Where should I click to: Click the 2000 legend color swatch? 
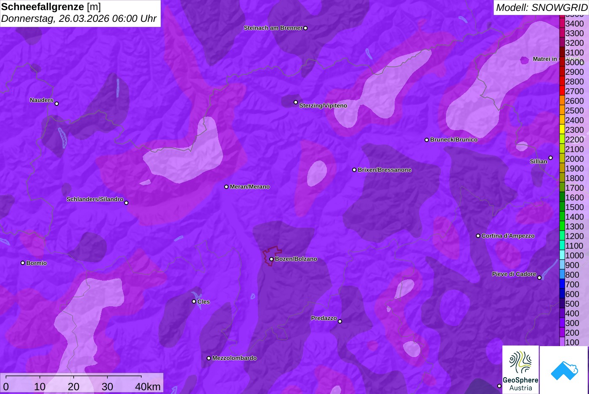pyautogui.click(x=562, y=158)
